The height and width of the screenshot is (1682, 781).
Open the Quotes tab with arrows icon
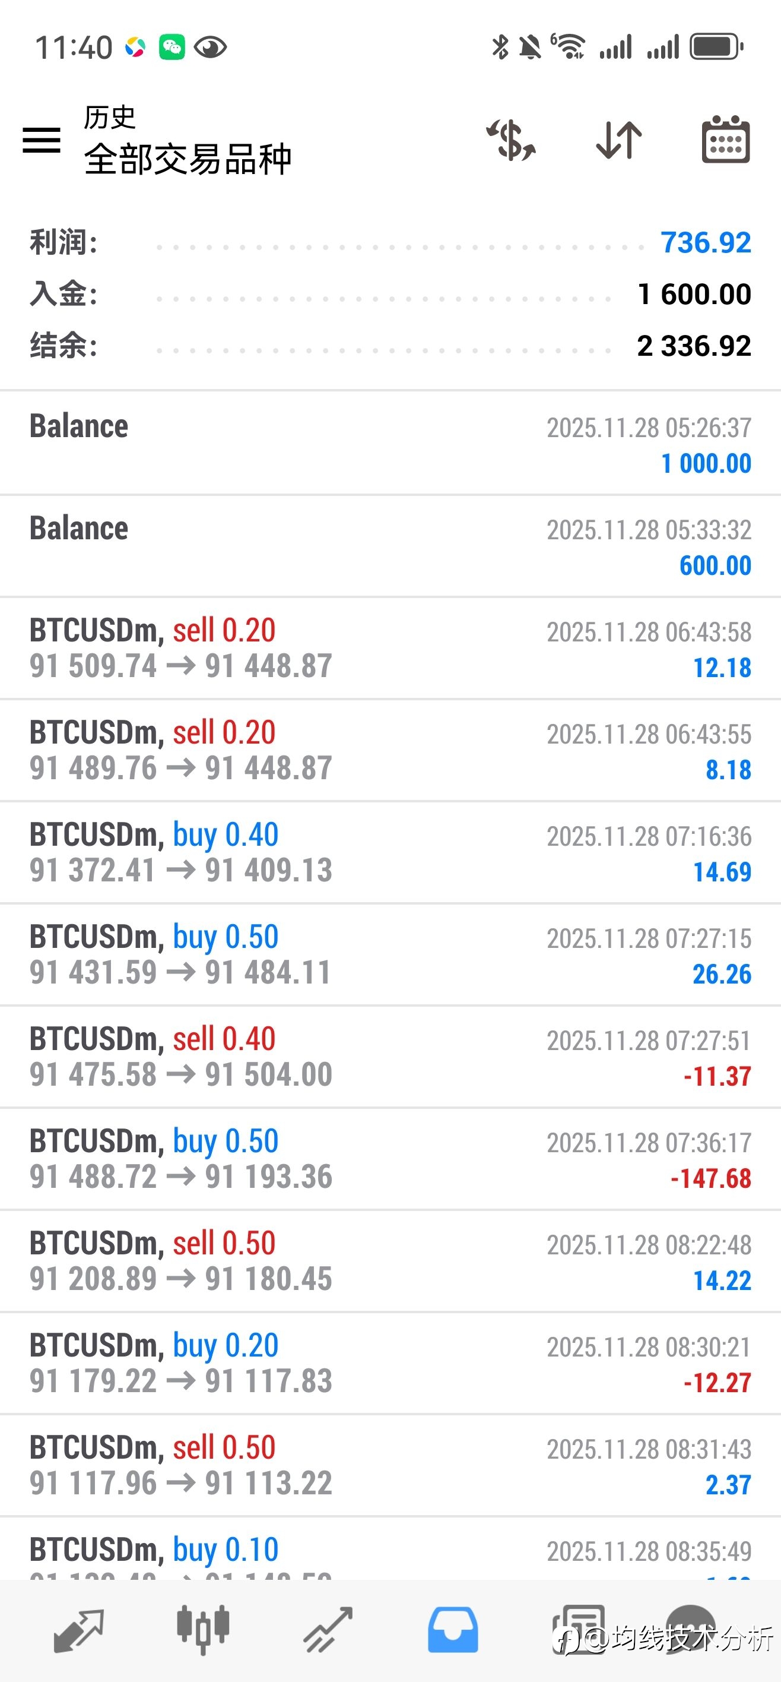tap(78, 1630)
